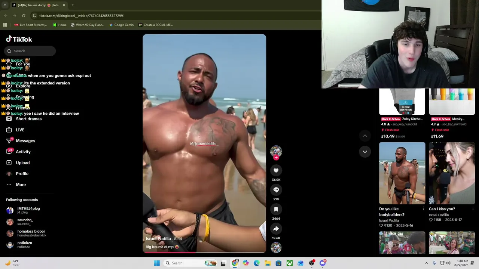The image size is (479, 269).
Task: Switch to Chrome on the taskbar
Action: [235, 263]
